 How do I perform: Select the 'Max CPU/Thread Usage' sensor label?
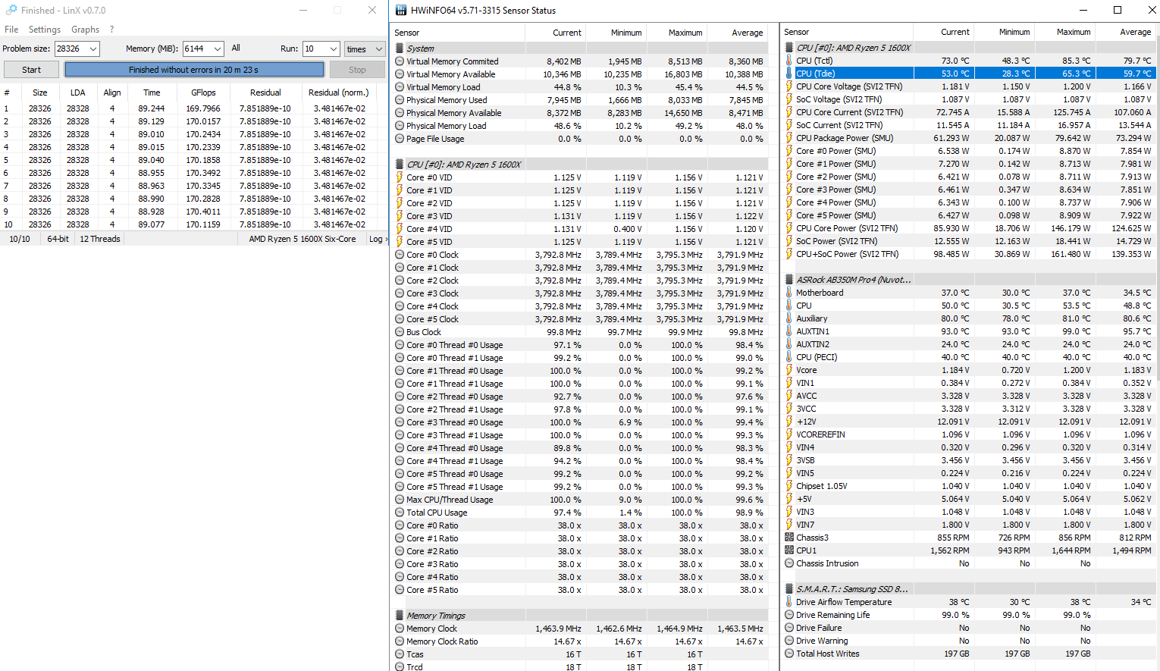[x=450, y=500]
